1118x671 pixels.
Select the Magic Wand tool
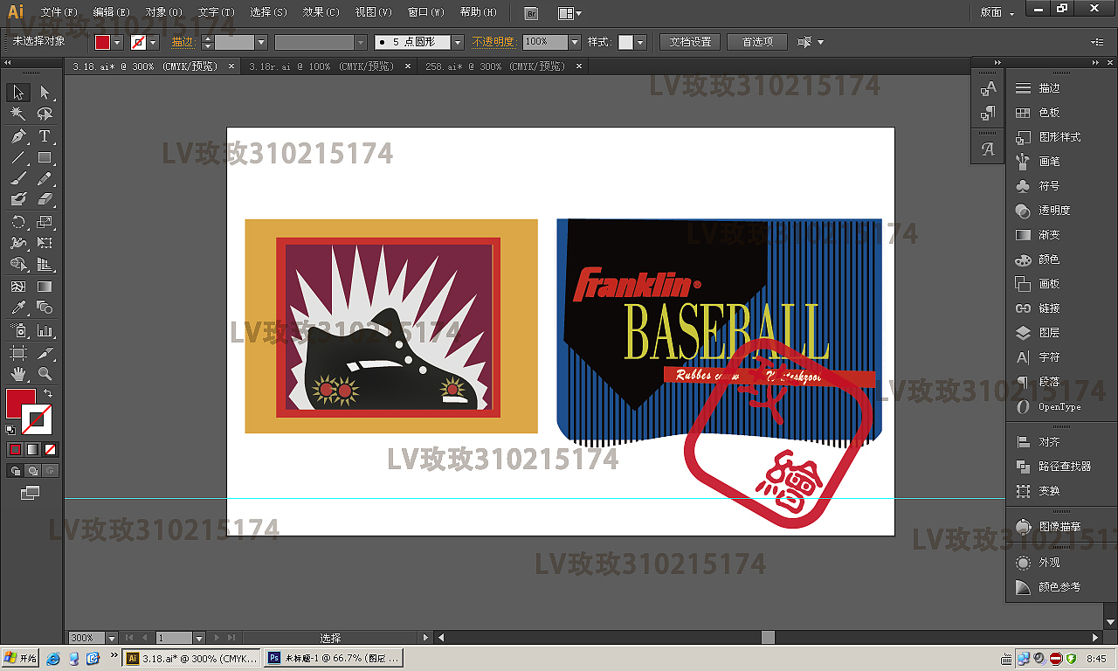coord(18,114)
